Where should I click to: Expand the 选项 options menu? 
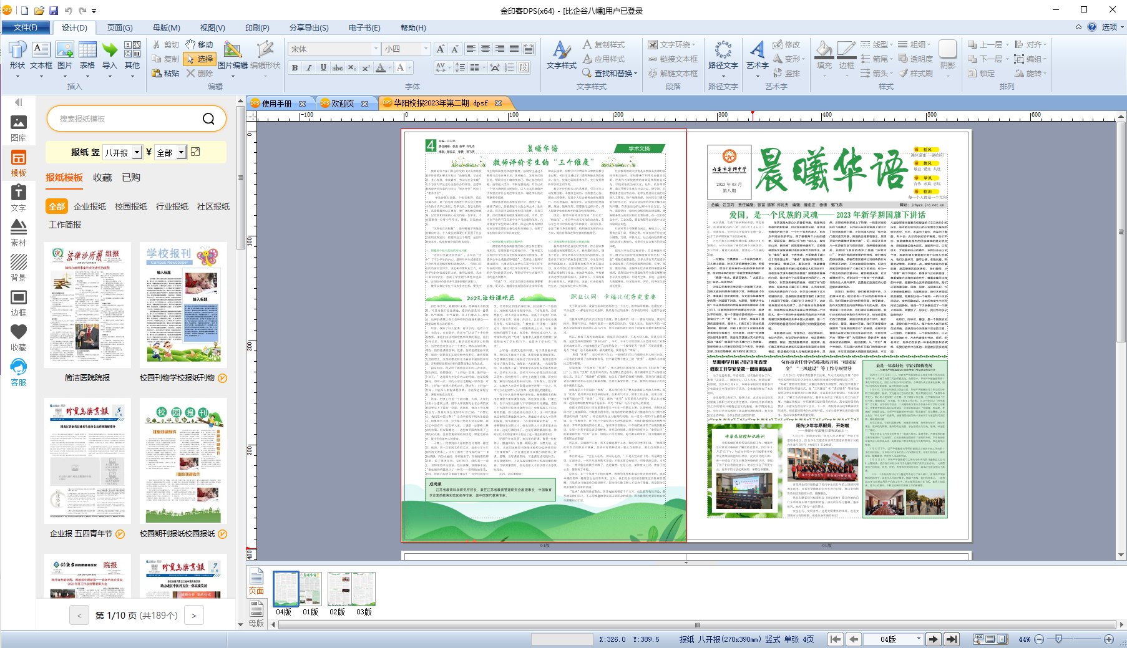click(x=1112, y=27)
